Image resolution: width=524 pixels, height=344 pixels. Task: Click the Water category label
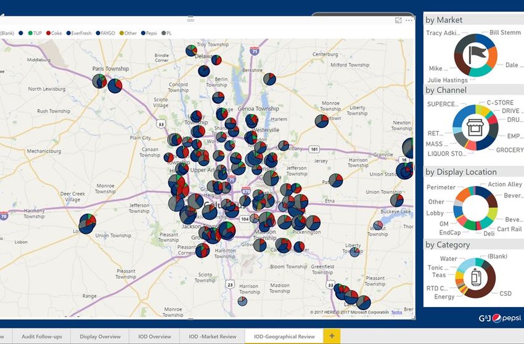point(448,258)
